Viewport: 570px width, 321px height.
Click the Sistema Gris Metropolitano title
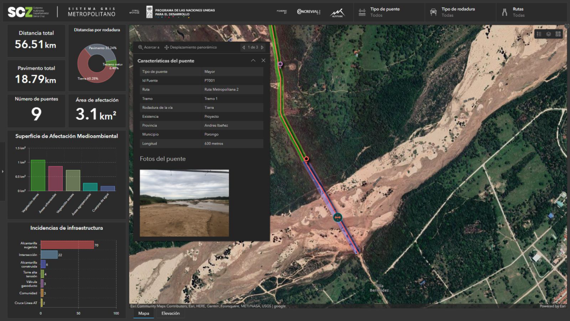click(x=92, y=12)
